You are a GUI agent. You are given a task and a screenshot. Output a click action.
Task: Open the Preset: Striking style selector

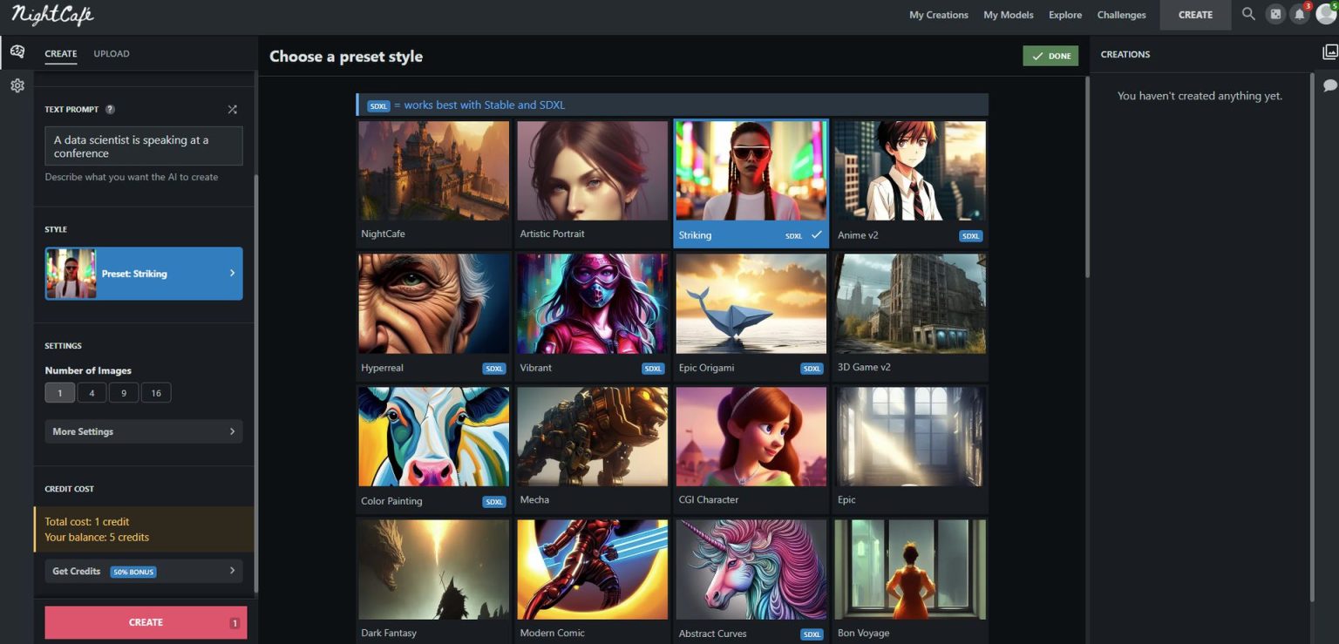tap(144, 274)
